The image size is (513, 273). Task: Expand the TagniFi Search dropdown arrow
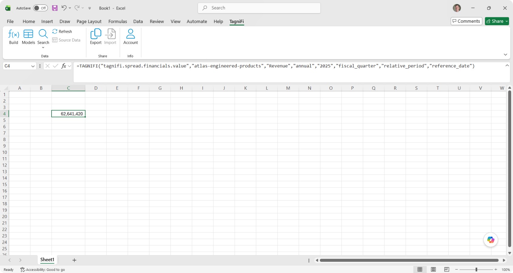pos(43,48)
